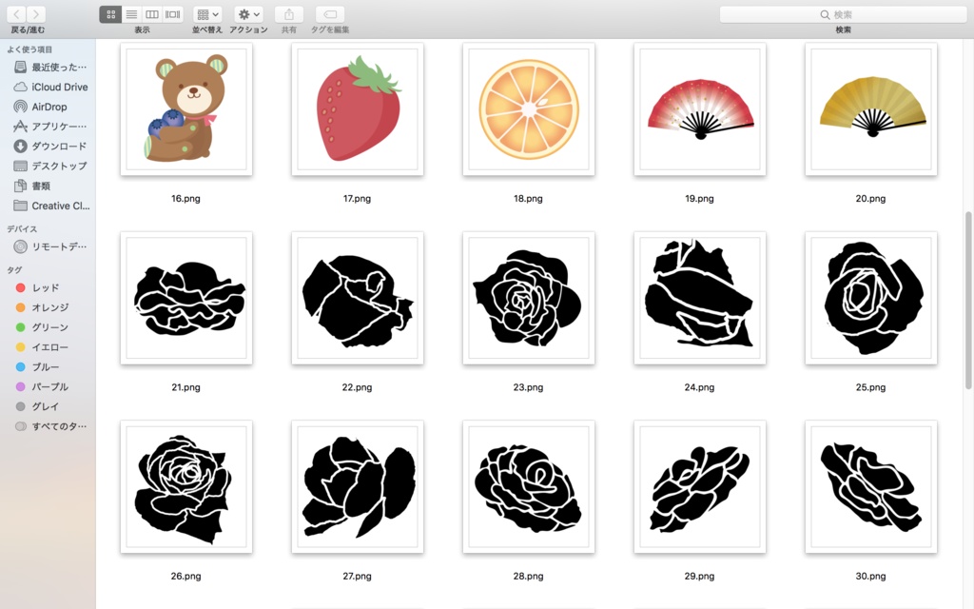This screenshot has height=609, width=974.
Task: Select rose silhouette thumbnail 21.png
Action: [x=186, y=298]
